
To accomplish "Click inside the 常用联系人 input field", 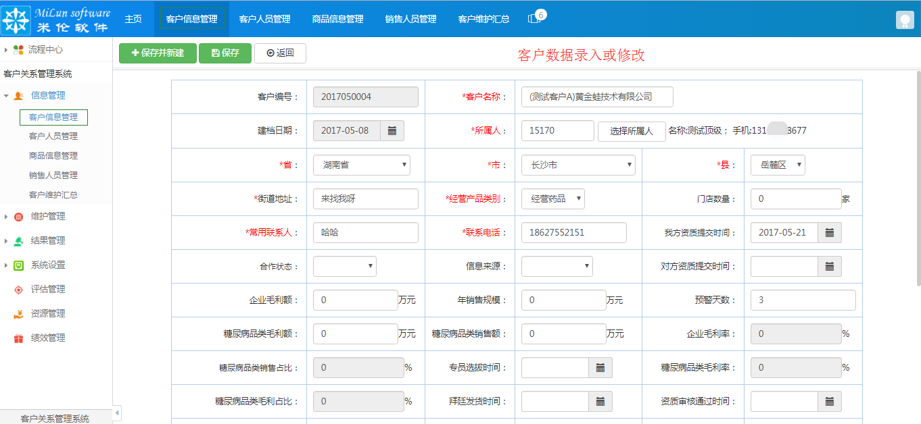I will (365, 232).
